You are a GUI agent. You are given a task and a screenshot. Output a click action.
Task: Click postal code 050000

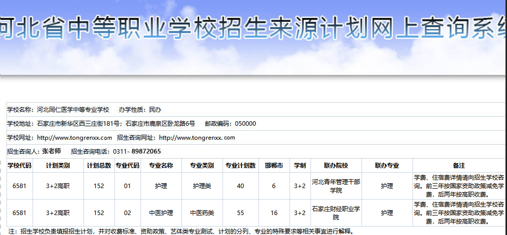click(x=245, y=124)
